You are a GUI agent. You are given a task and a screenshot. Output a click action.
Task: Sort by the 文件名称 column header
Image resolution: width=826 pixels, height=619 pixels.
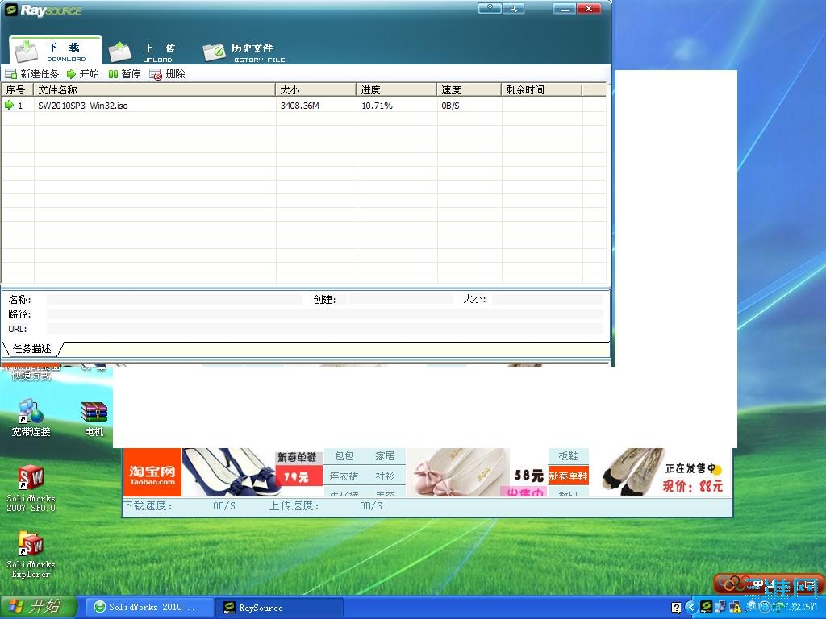[154, 90]
